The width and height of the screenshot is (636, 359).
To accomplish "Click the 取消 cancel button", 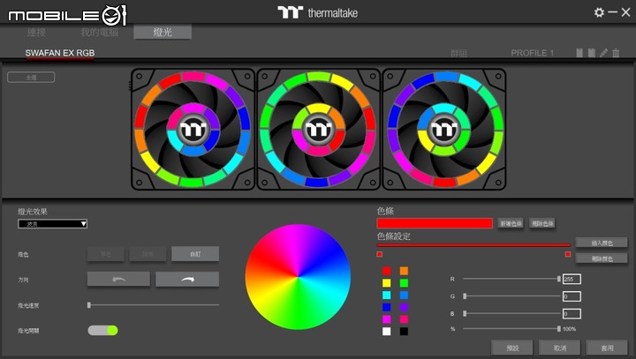I will point(560,348).
